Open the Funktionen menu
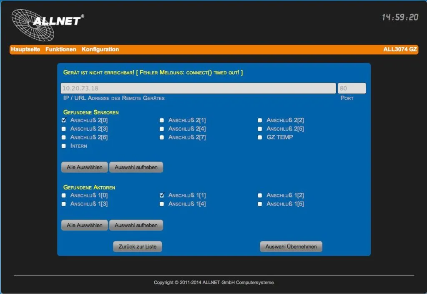 [60, 49]
